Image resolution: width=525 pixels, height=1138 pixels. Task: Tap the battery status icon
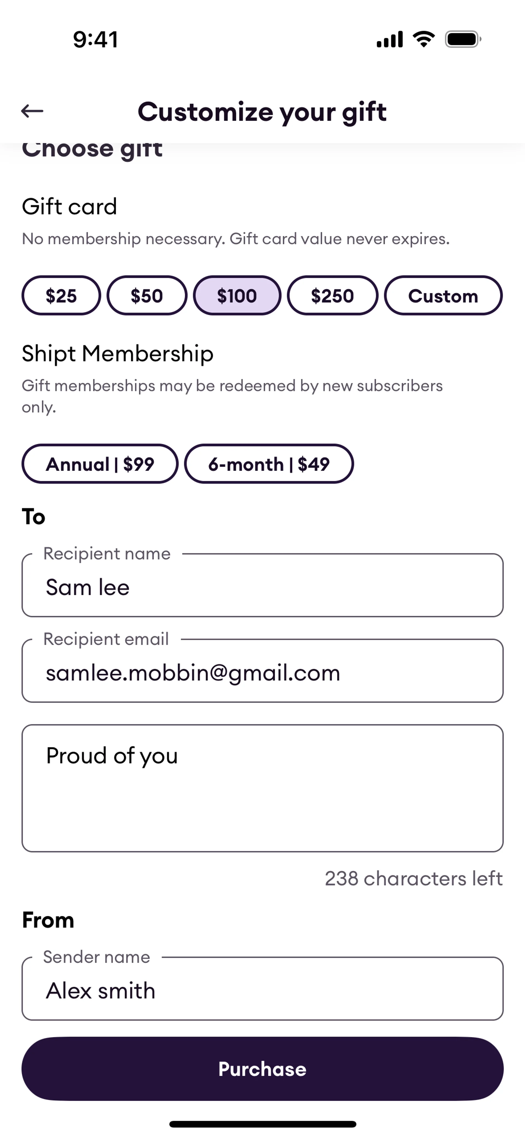pos(462,39)
